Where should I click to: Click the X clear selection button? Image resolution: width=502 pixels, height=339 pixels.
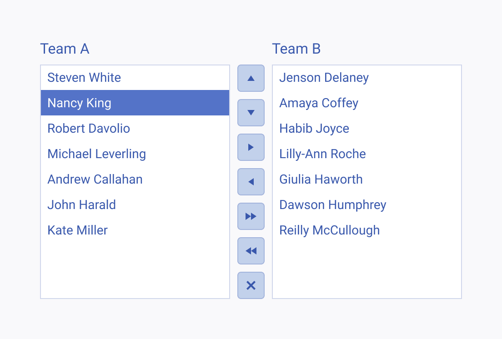pos(251,285)
